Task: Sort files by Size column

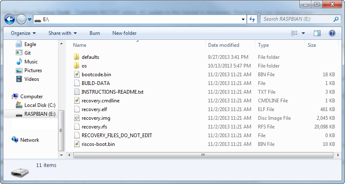Action: (312, 45)
